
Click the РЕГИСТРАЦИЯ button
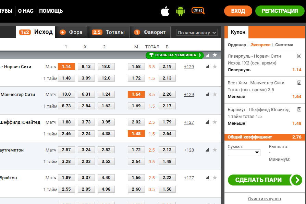click(280, 11)
